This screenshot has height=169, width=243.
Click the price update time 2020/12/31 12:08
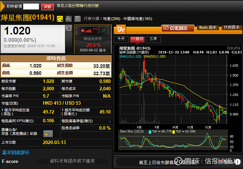click(x=41, y=46)
